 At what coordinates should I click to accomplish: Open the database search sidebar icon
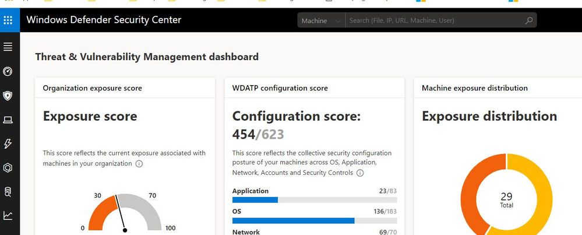coord(8,192)
